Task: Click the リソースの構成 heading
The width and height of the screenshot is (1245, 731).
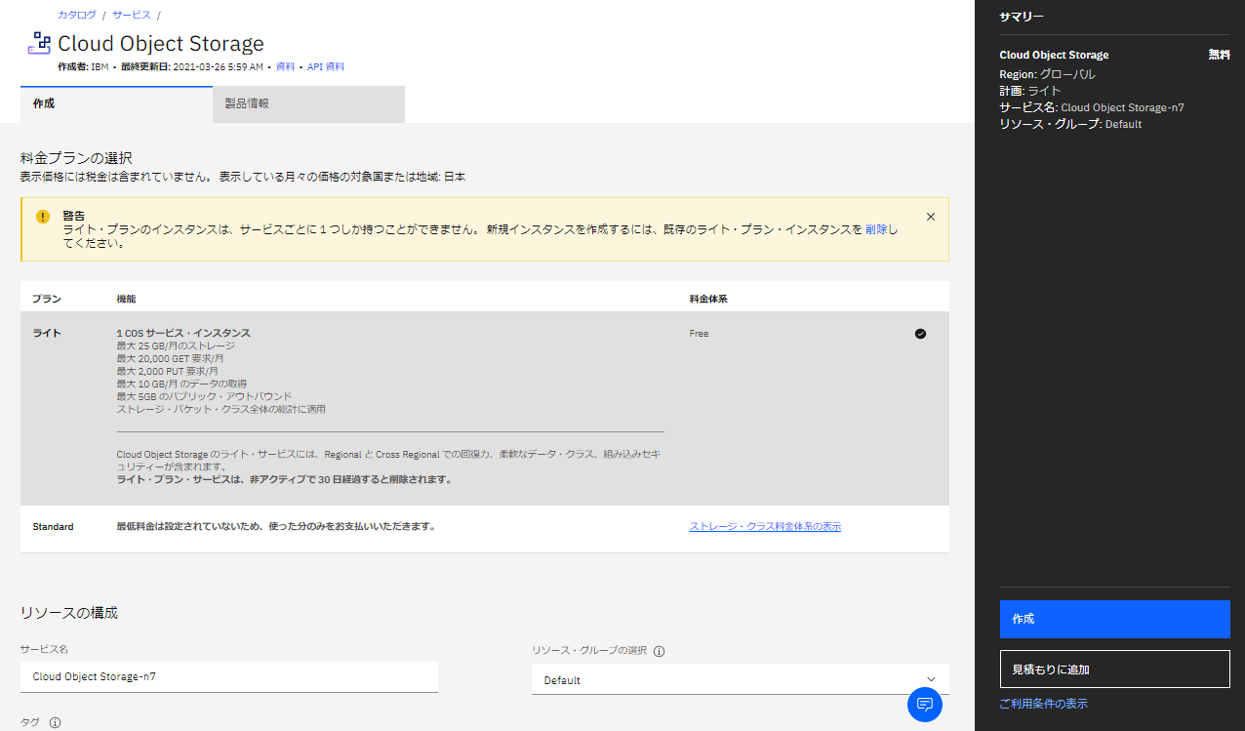Action: (69, 613)
